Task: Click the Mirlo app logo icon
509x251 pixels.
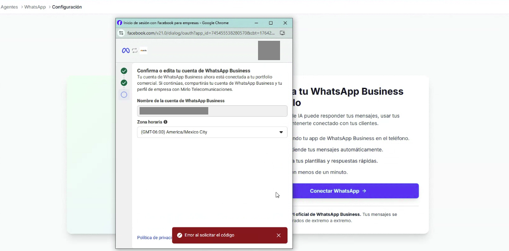Action: click(144, 50)
